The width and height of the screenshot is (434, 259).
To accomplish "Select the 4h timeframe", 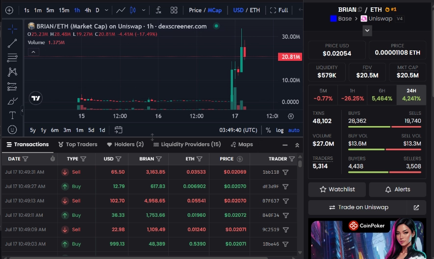I will pyautogui.click(x=88, y=10).
